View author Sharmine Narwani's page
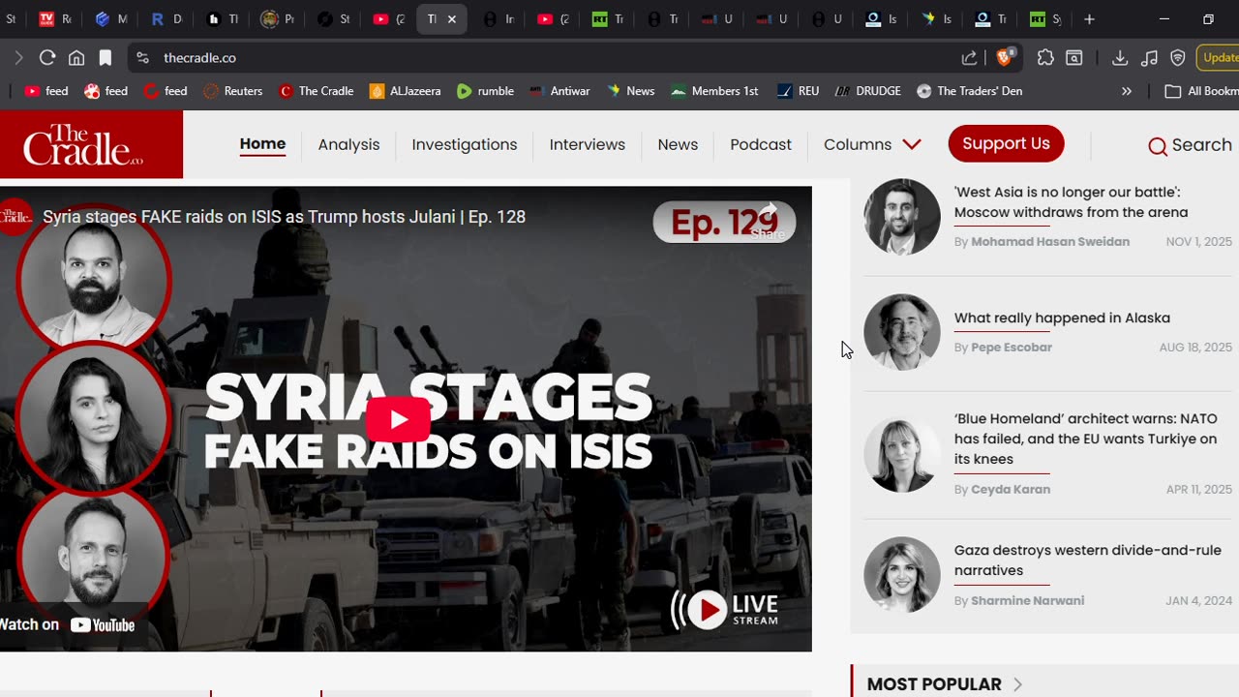Image resolution: width=1239 pixels, height=697 pixels. click(1028, 601)
